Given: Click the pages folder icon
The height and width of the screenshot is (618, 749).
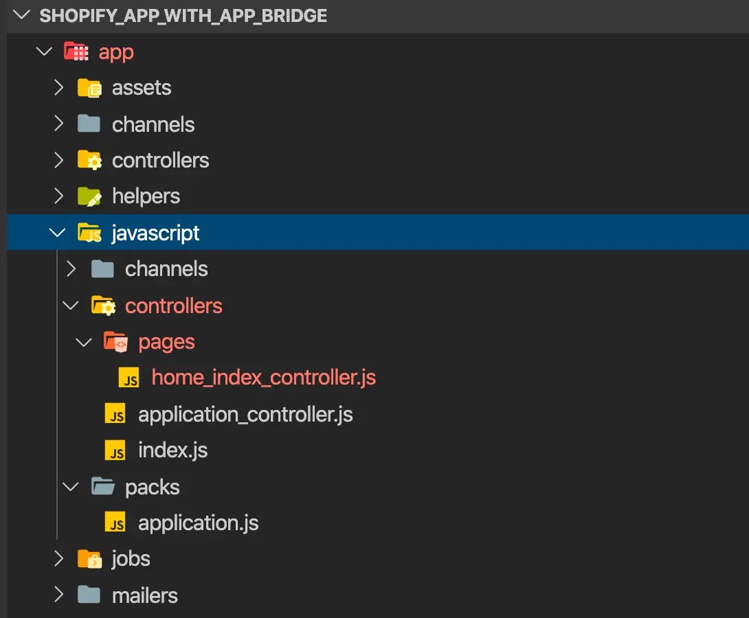Looking at the screenshot, I should pyautogui.click(x=114, y=341).
